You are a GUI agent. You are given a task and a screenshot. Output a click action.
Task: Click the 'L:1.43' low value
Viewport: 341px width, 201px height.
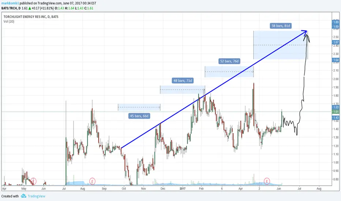(x=79, y=8)
